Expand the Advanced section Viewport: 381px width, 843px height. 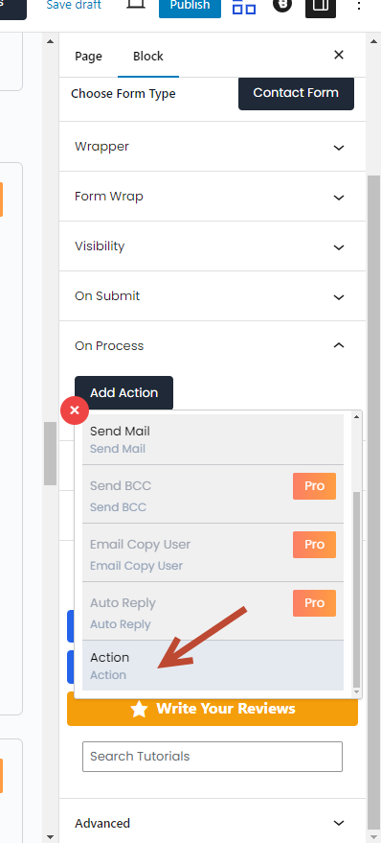coord(213,823)
